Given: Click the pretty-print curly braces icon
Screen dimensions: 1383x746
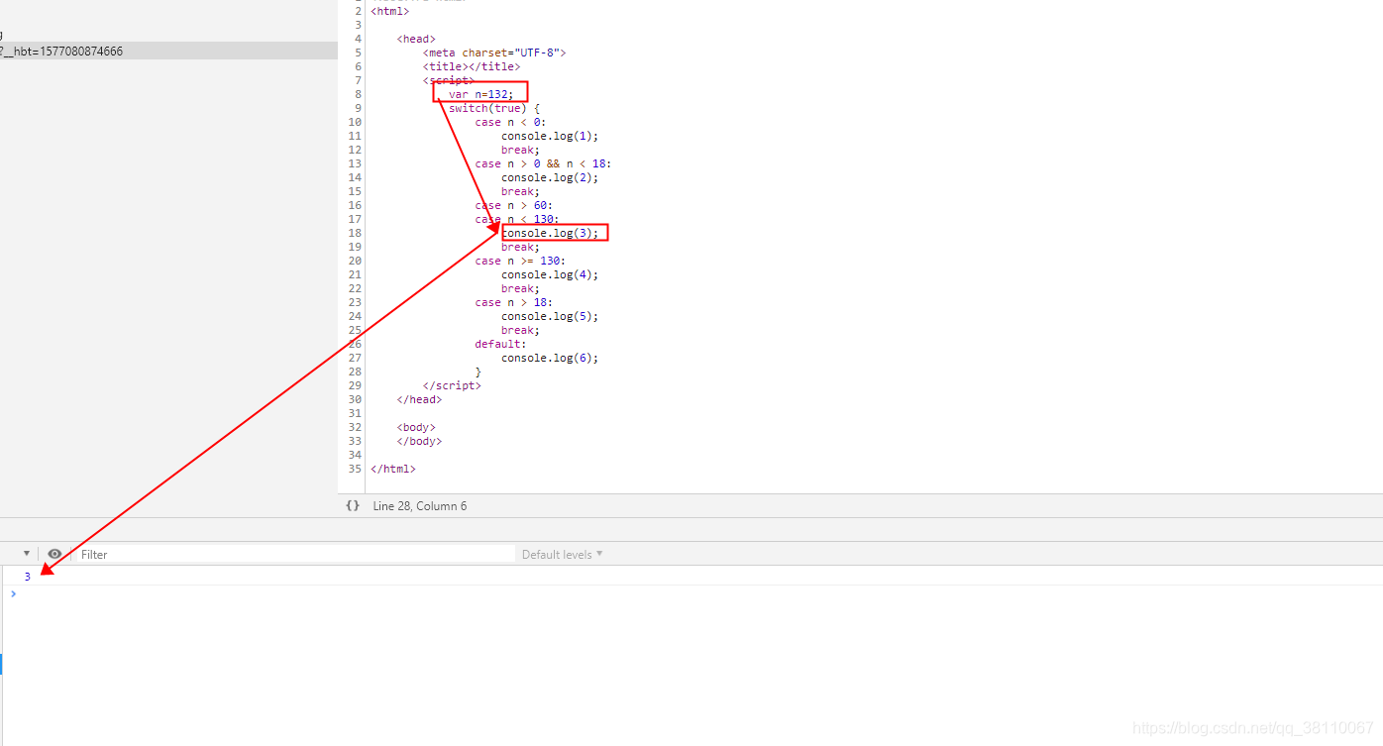Looking at the screenshot, I should tap(353, 505).
